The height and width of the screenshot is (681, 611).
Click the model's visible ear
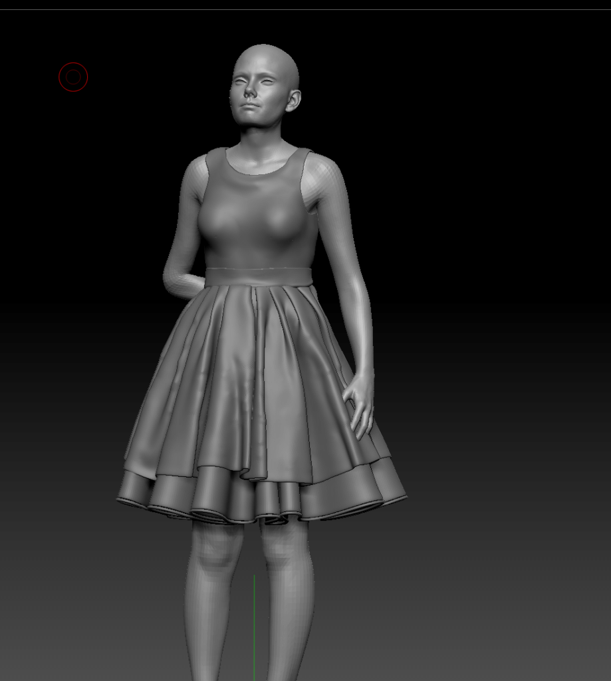pos(293,101)
